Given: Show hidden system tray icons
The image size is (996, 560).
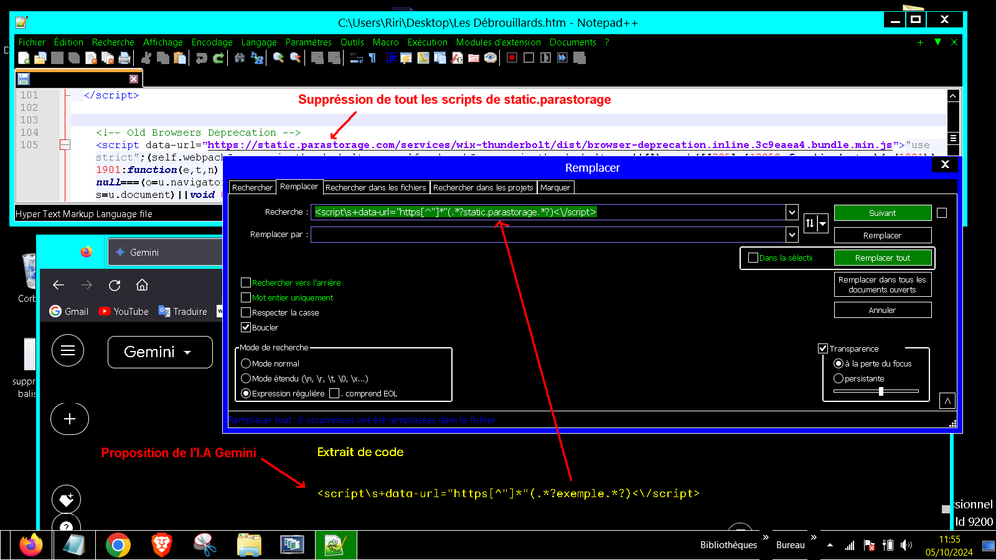Looking at the screenshot, I should (x=830, y=545).
